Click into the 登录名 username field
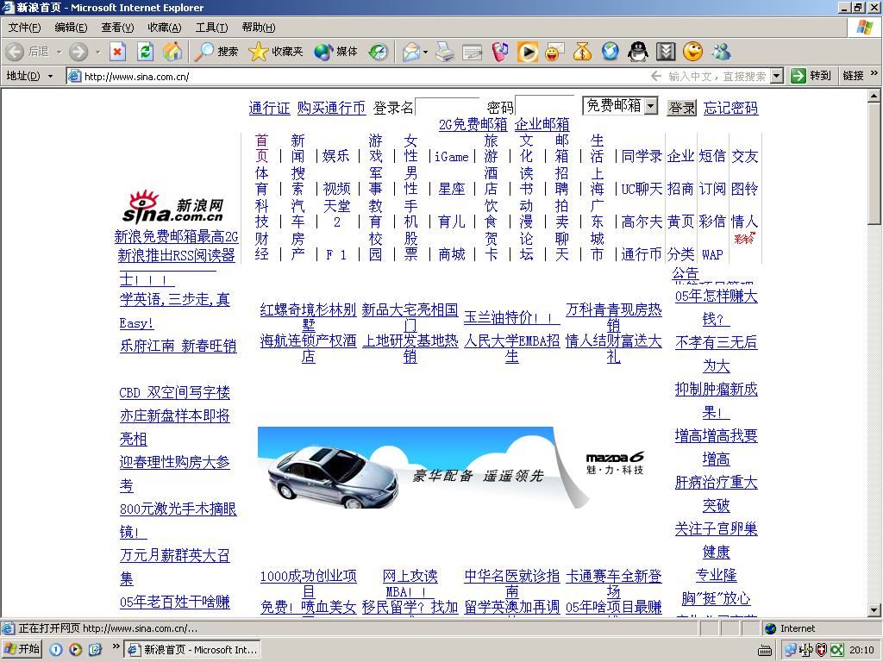The image size is (883, 662). pyautogui.click(x=448, y=106)
